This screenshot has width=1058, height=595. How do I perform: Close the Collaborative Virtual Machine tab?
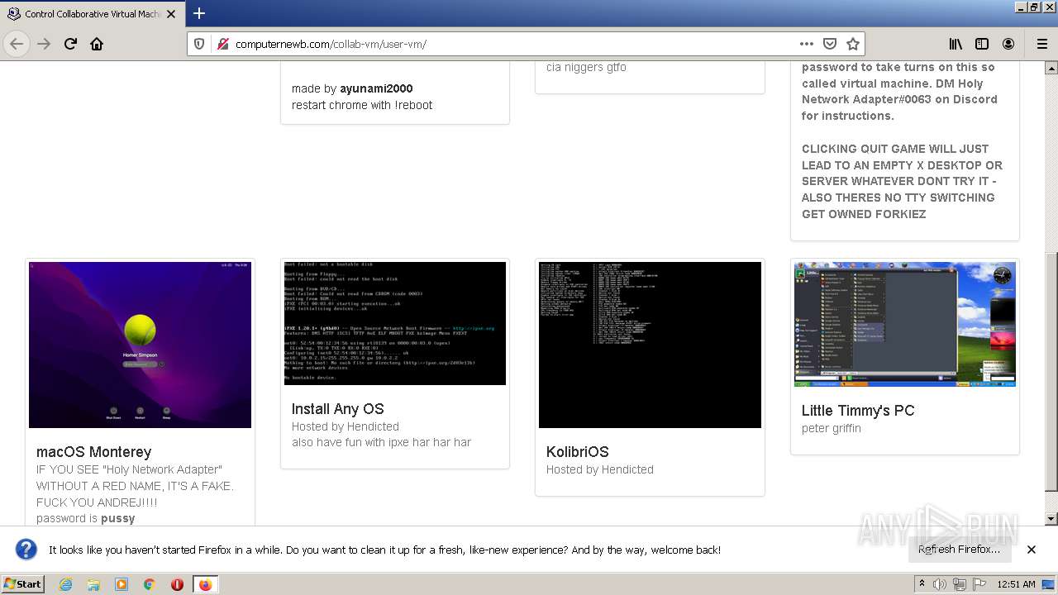[171, 14]
